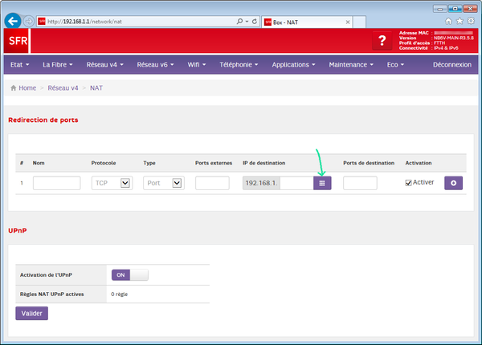482x345 pixels.
Task: Click the Home breadcrumb icon
Action: pyautogui.click(x=14, y=87)
